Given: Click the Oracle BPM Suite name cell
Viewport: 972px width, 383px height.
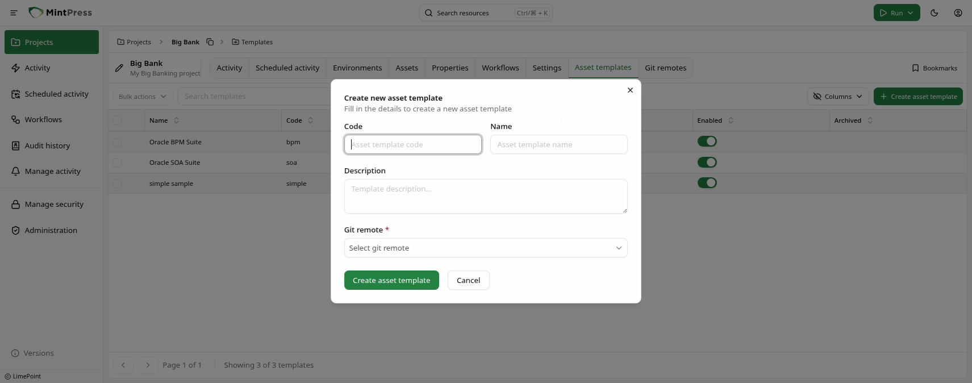Looking at the screenshot, I should click(x=175, y=142).
